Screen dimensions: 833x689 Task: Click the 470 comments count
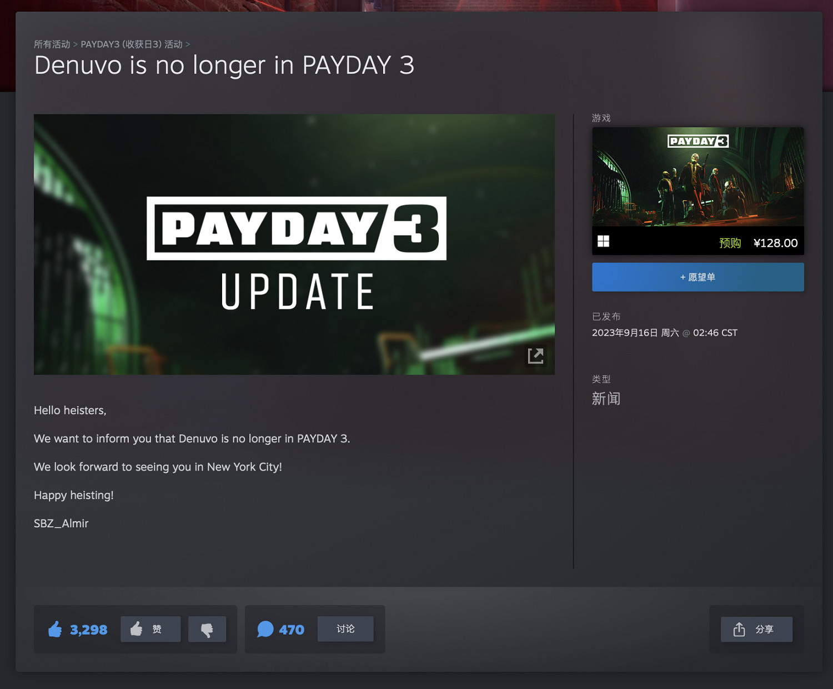coord(292,630)
